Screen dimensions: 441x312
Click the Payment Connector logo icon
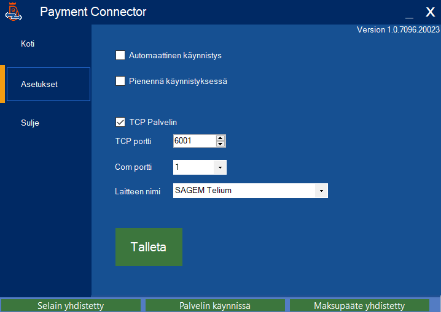click(13, 12)
